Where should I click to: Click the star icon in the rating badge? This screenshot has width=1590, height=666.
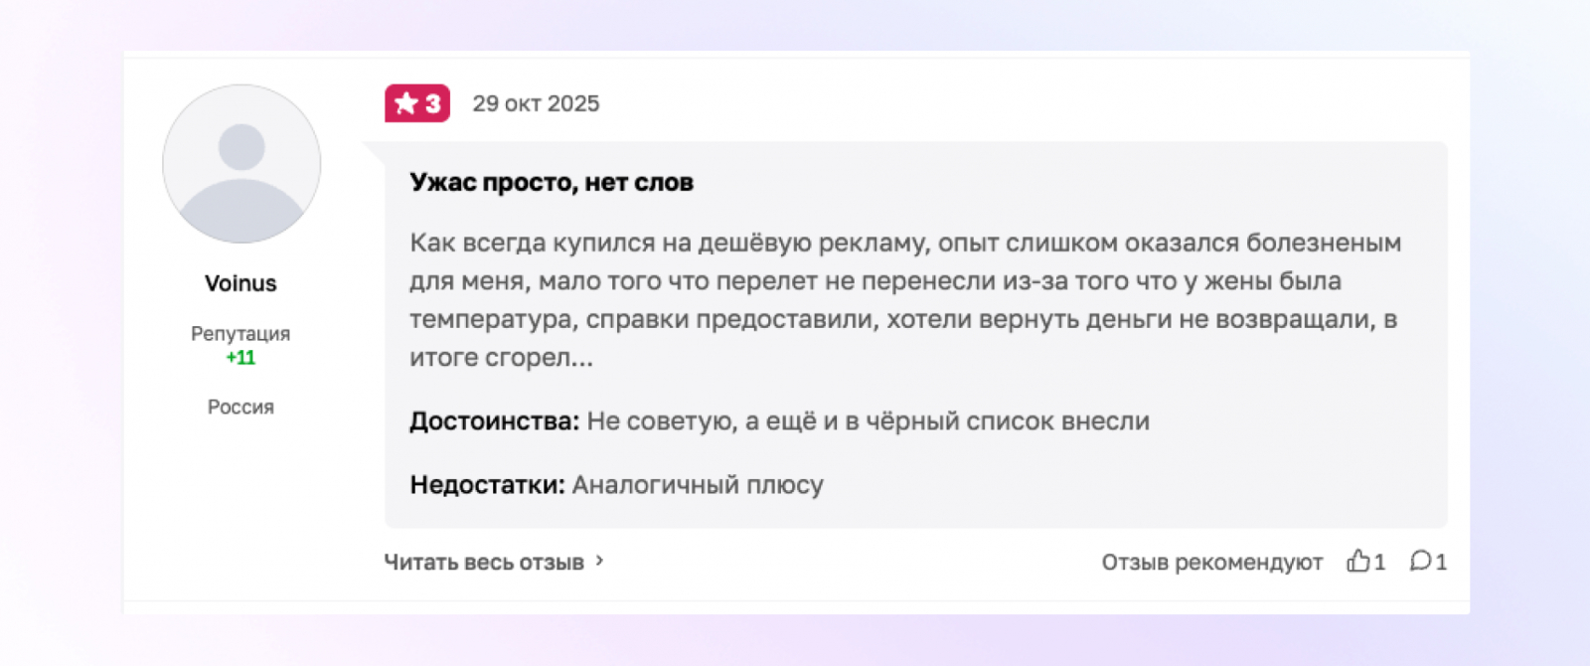pos(405,103)
